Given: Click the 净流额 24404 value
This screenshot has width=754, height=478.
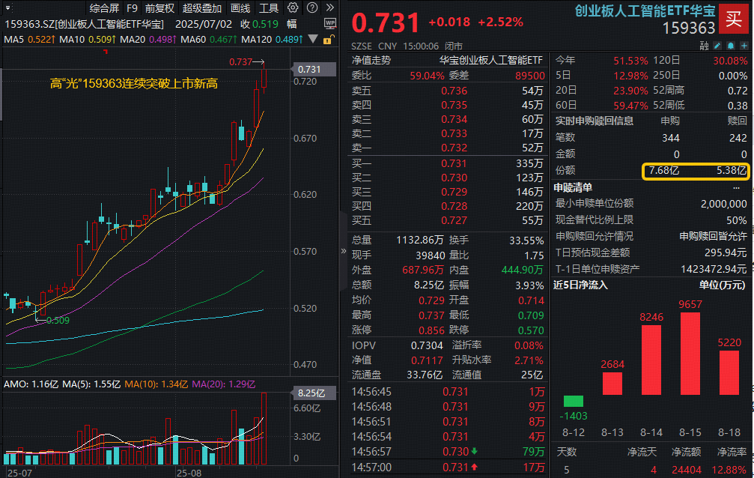Looking at the screenshot, I should [686, 470].
